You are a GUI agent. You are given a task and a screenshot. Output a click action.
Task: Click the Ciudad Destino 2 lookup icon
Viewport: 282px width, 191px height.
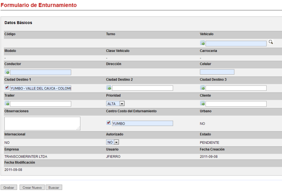point(109,88)
